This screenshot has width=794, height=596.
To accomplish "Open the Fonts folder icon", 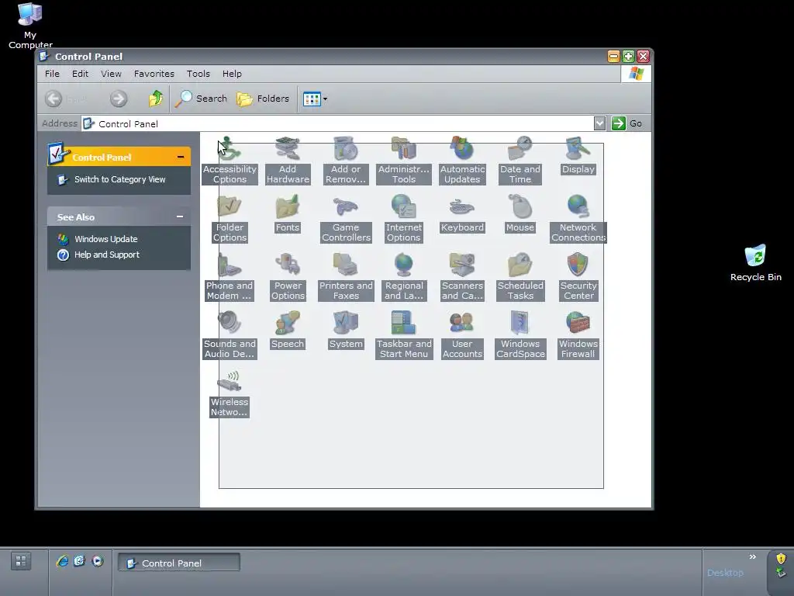I will (288, 213).
